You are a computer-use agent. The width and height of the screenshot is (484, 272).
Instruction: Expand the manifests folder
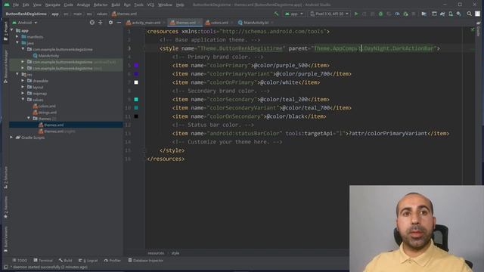pos(17,37)
